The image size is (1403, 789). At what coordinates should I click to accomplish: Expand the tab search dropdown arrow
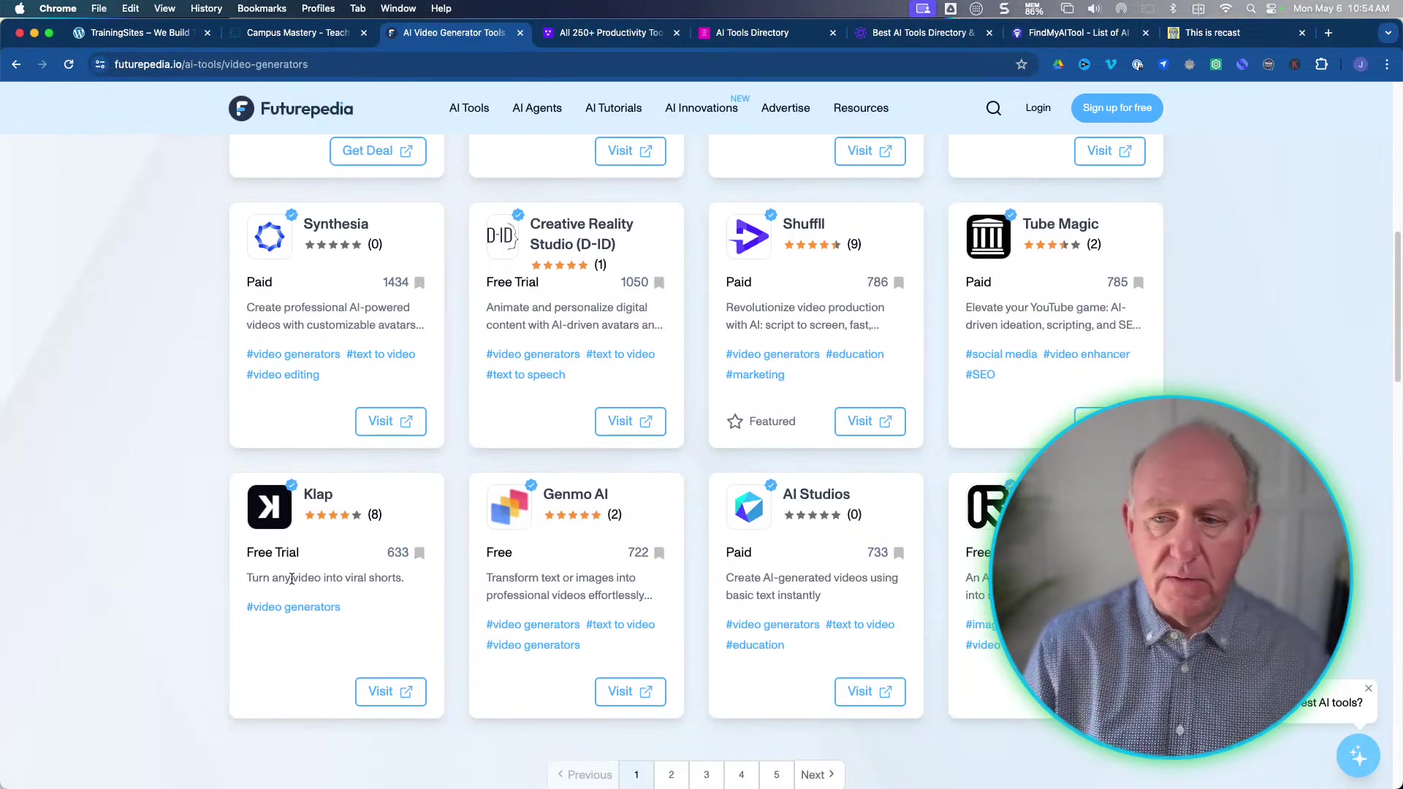click(1388, 33)
